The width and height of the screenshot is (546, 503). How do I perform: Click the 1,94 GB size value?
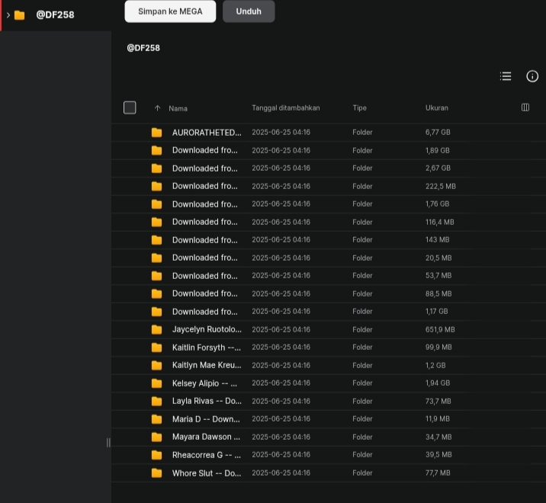tap(438, 383)
